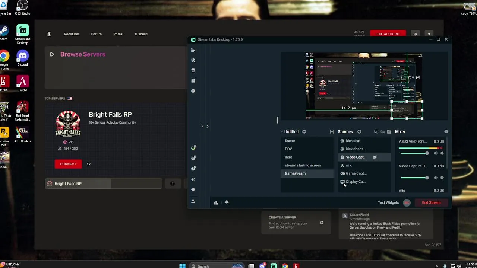Open the Settings gear in Streamlabs sidebar

coord(193,190)
